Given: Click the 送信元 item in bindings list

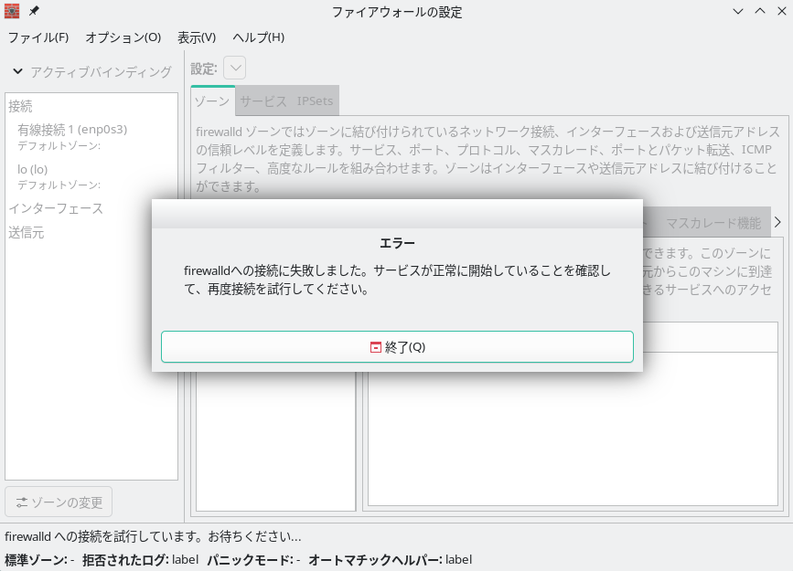Looking at the screenshot, I should pyautogui.click(x=27, y=233).
